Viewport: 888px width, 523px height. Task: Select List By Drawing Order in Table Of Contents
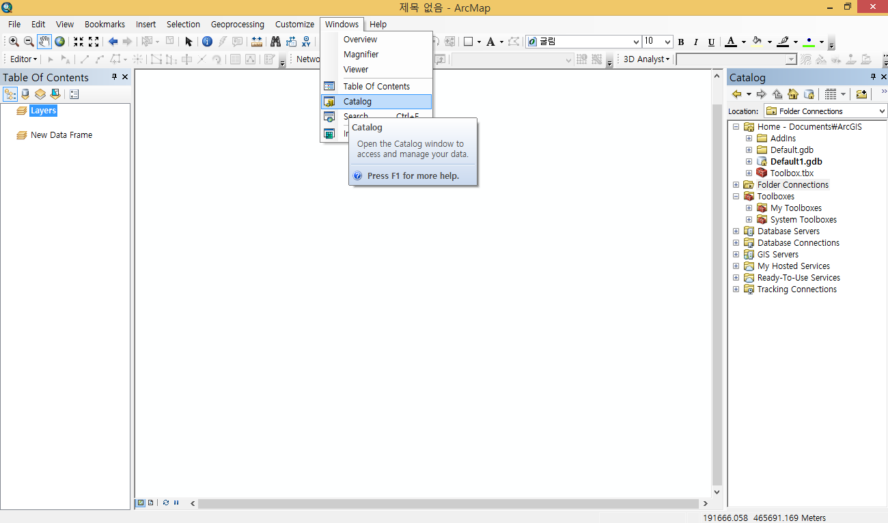point(10,94)
